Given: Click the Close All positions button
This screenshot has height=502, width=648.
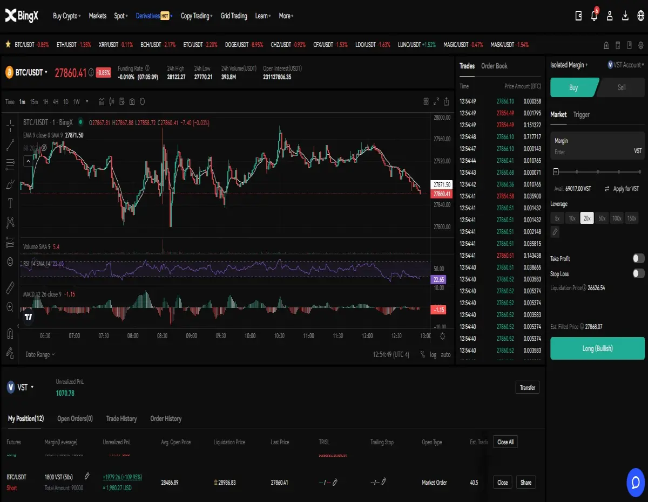Looking at the screenshot, I should (506, 442).
